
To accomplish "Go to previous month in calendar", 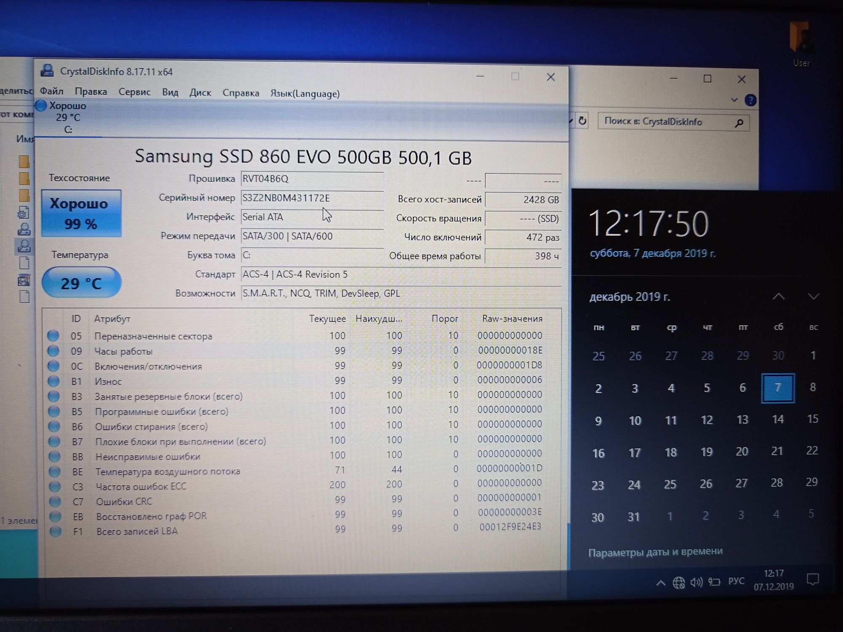I will [778, 296].
